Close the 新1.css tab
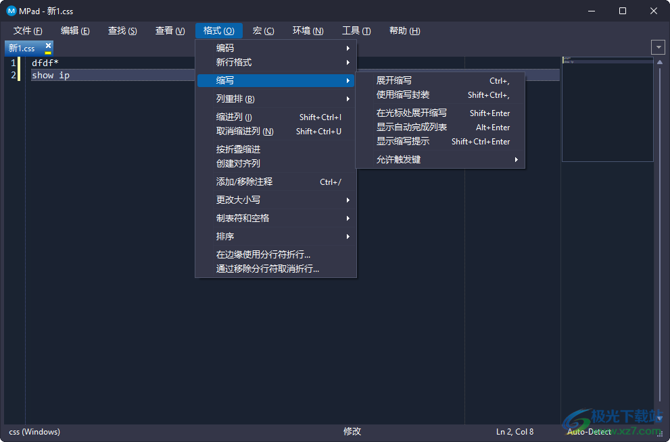Viewport: 670px width, 442px height. pos(48,45)
